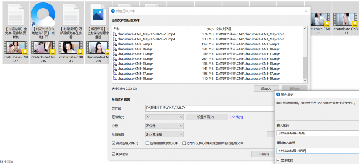This screenshot has height=164, width=359.
Task: Enable 把每个文件/文件夹添加到单独的压缩文件 checkbox
Action: coord(184,143)
